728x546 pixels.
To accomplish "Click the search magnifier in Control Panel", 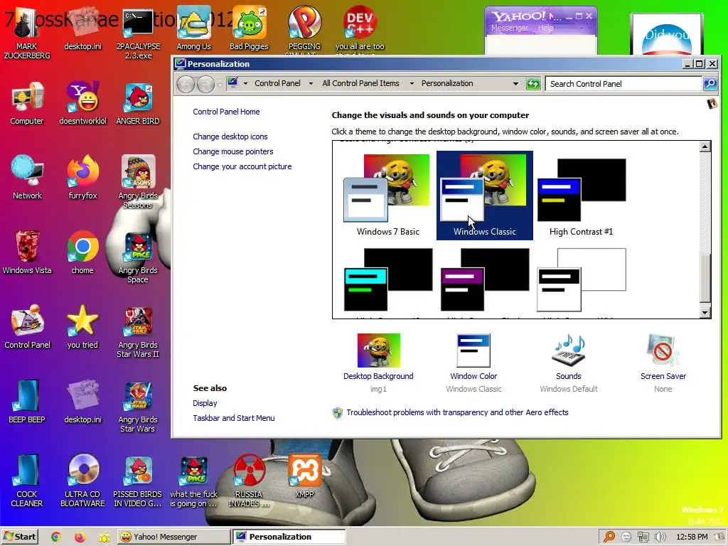I will [x=710, y=84].
